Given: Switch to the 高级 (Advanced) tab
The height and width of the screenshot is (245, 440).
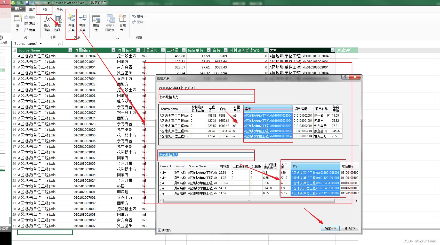Looking at the screenshot, I should click(x=60, y=9).
